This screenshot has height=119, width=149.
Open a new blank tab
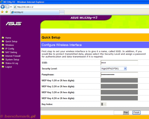coord(62,12)
